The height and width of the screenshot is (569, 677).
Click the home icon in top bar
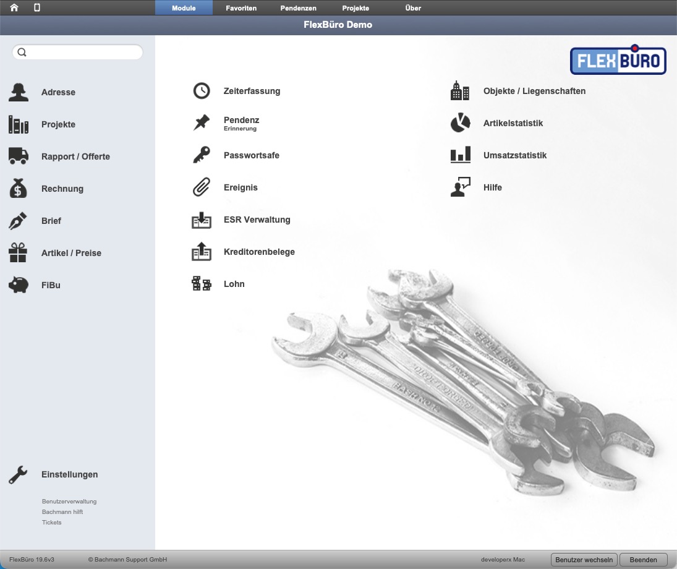pos(14,7)
